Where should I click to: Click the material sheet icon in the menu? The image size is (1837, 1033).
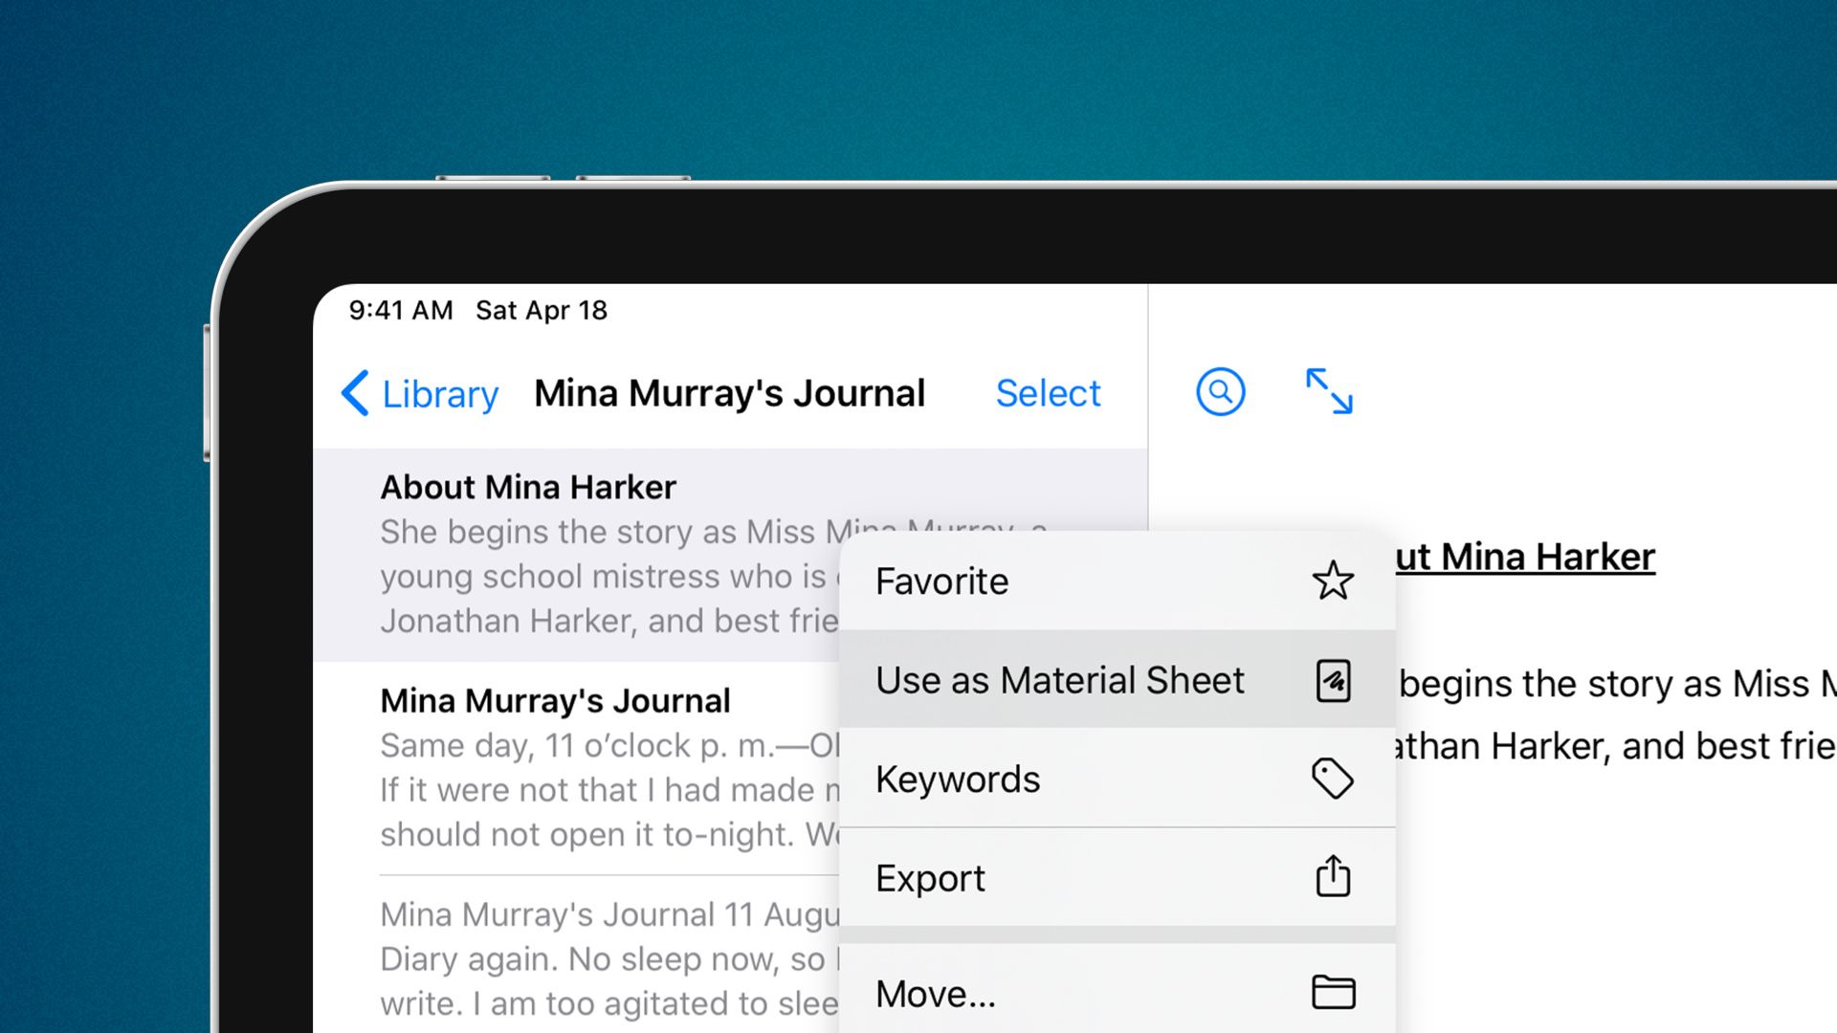click(1333, 680)
